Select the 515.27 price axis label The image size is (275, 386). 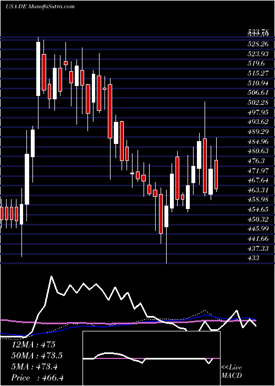[x=259, y=73]
